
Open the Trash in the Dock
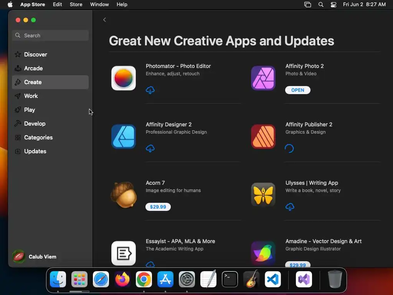(x=335, y=279)
